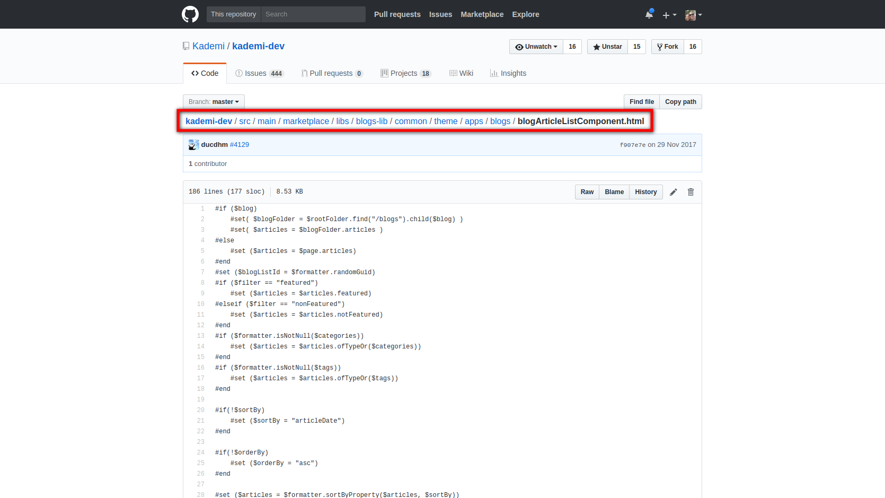View the 16 watchers count

tap(572, 47)
